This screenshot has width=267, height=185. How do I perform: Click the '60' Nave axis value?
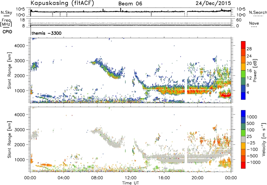tap(239, 20)
